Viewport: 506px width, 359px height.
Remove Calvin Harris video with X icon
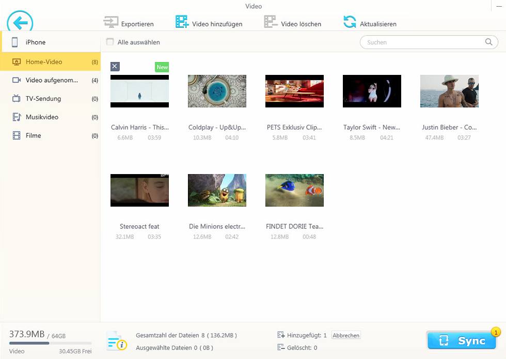[x=115, y=66]
